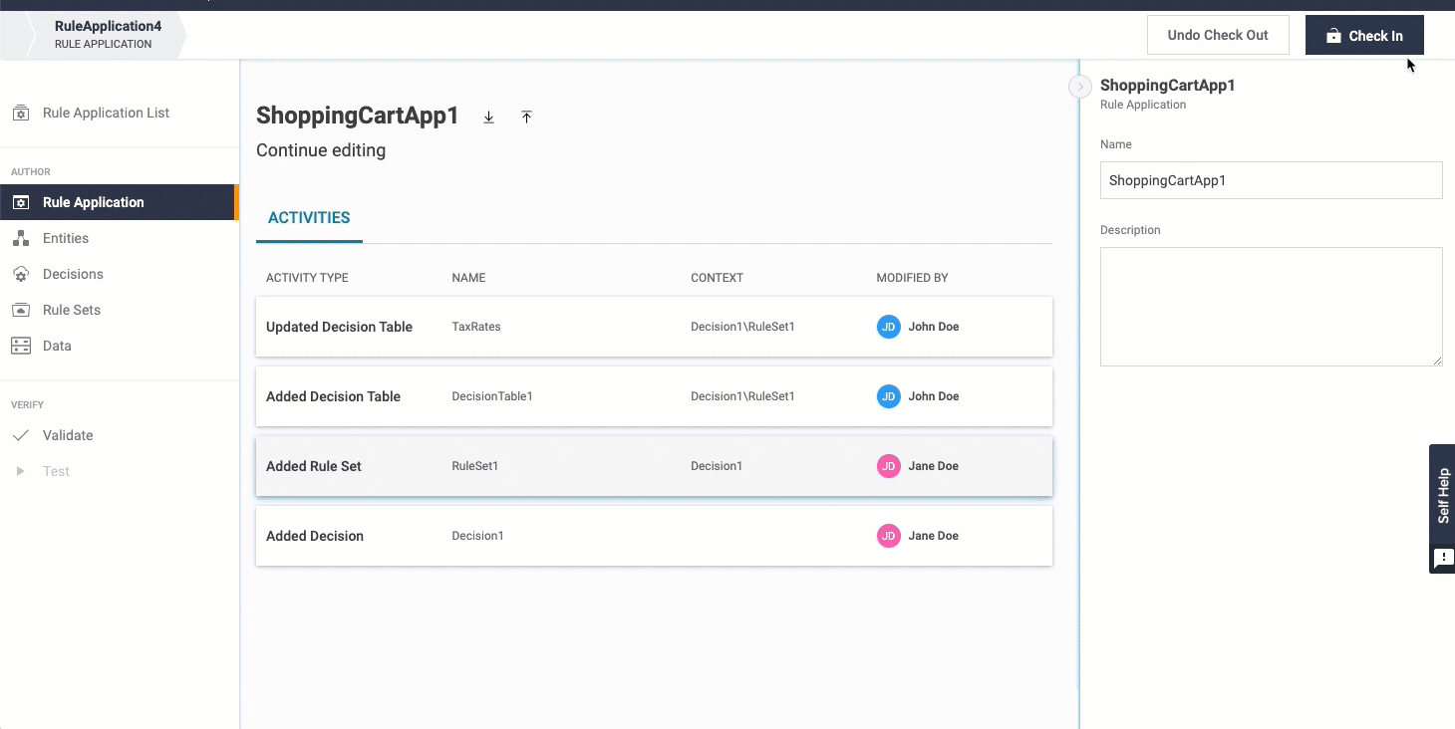The width and height of the screenshot is (1455, 729).
Task: Click the feedback chat icon under Self Help
Action: tap(1442, 559)
